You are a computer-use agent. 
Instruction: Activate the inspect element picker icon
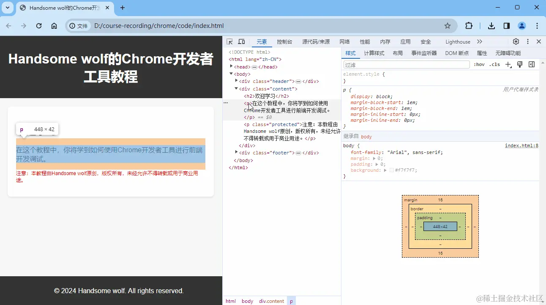[x=229, y=41]
